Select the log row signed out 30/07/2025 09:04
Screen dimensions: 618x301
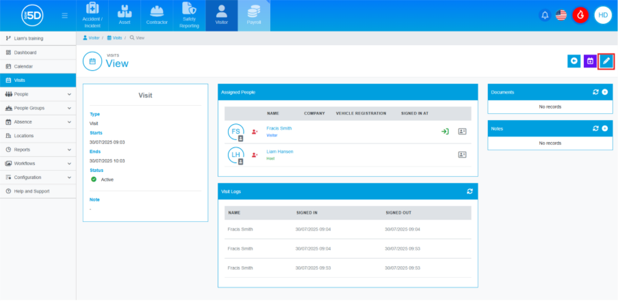point(348,229)
